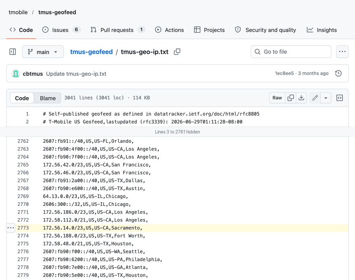Open the more file actions ellipsis menu
The width and height of the screenshot is (355, 280).
(342, 52)
